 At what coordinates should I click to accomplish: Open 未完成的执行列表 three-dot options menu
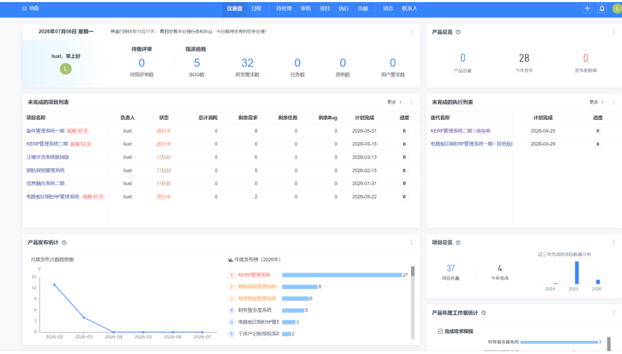pyautogui.click(x=613, y=103)
